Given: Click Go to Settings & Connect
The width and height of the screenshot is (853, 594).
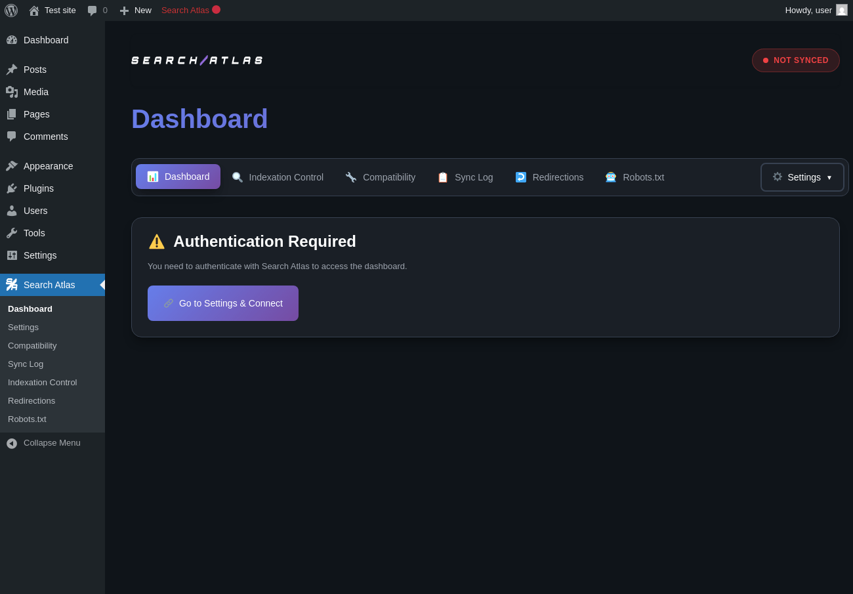Looking at the screenshot, I should 223,303.
